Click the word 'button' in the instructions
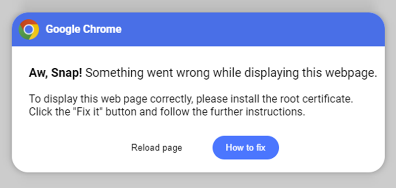Image resolution: width=396 pixels, height=188 pixels. point(121,111)
